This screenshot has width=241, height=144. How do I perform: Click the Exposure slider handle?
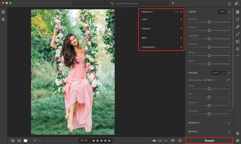click(209, 22)
